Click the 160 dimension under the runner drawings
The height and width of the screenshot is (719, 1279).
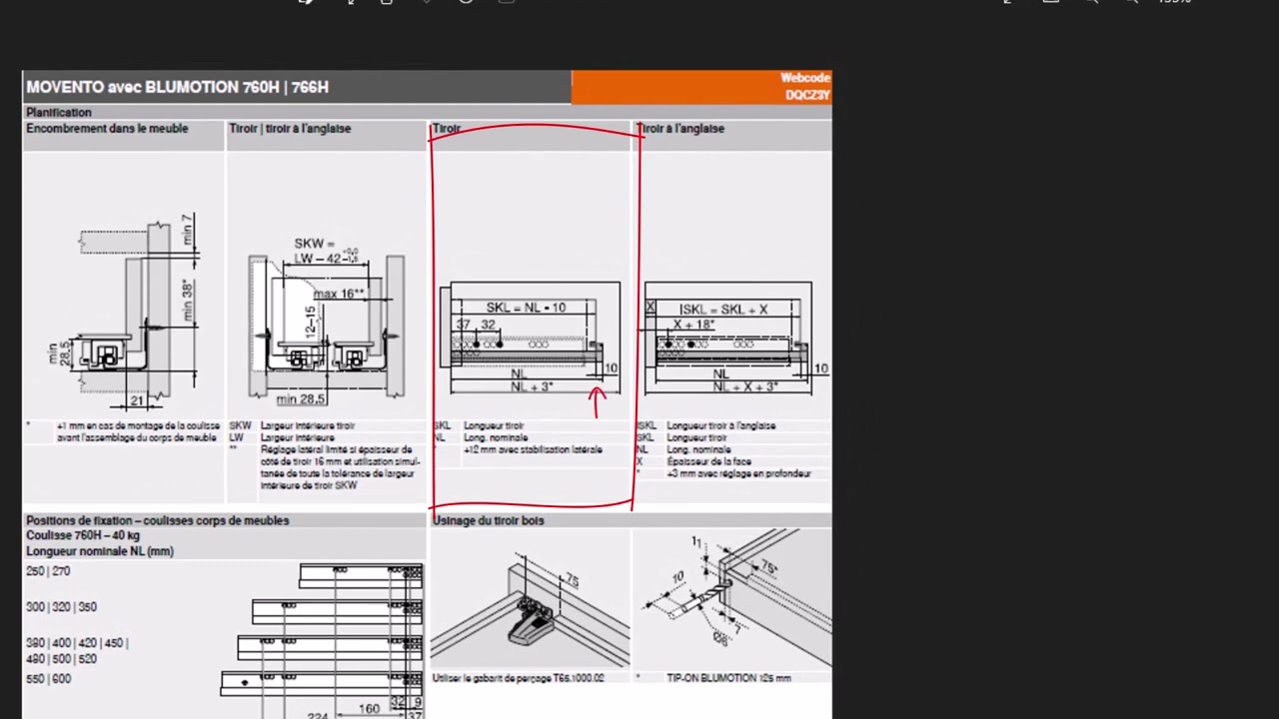(369, 709)
